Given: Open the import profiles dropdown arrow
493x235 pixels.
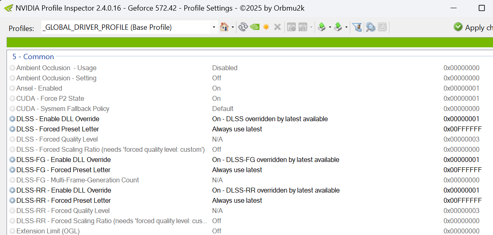Looking at the screenshot, I should click(x=346, y=27).
